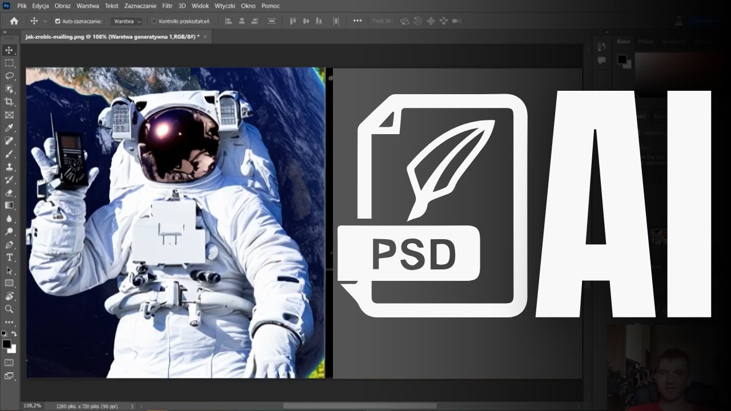Open the Edit Toolbar three-dots menu

(9, 323)
